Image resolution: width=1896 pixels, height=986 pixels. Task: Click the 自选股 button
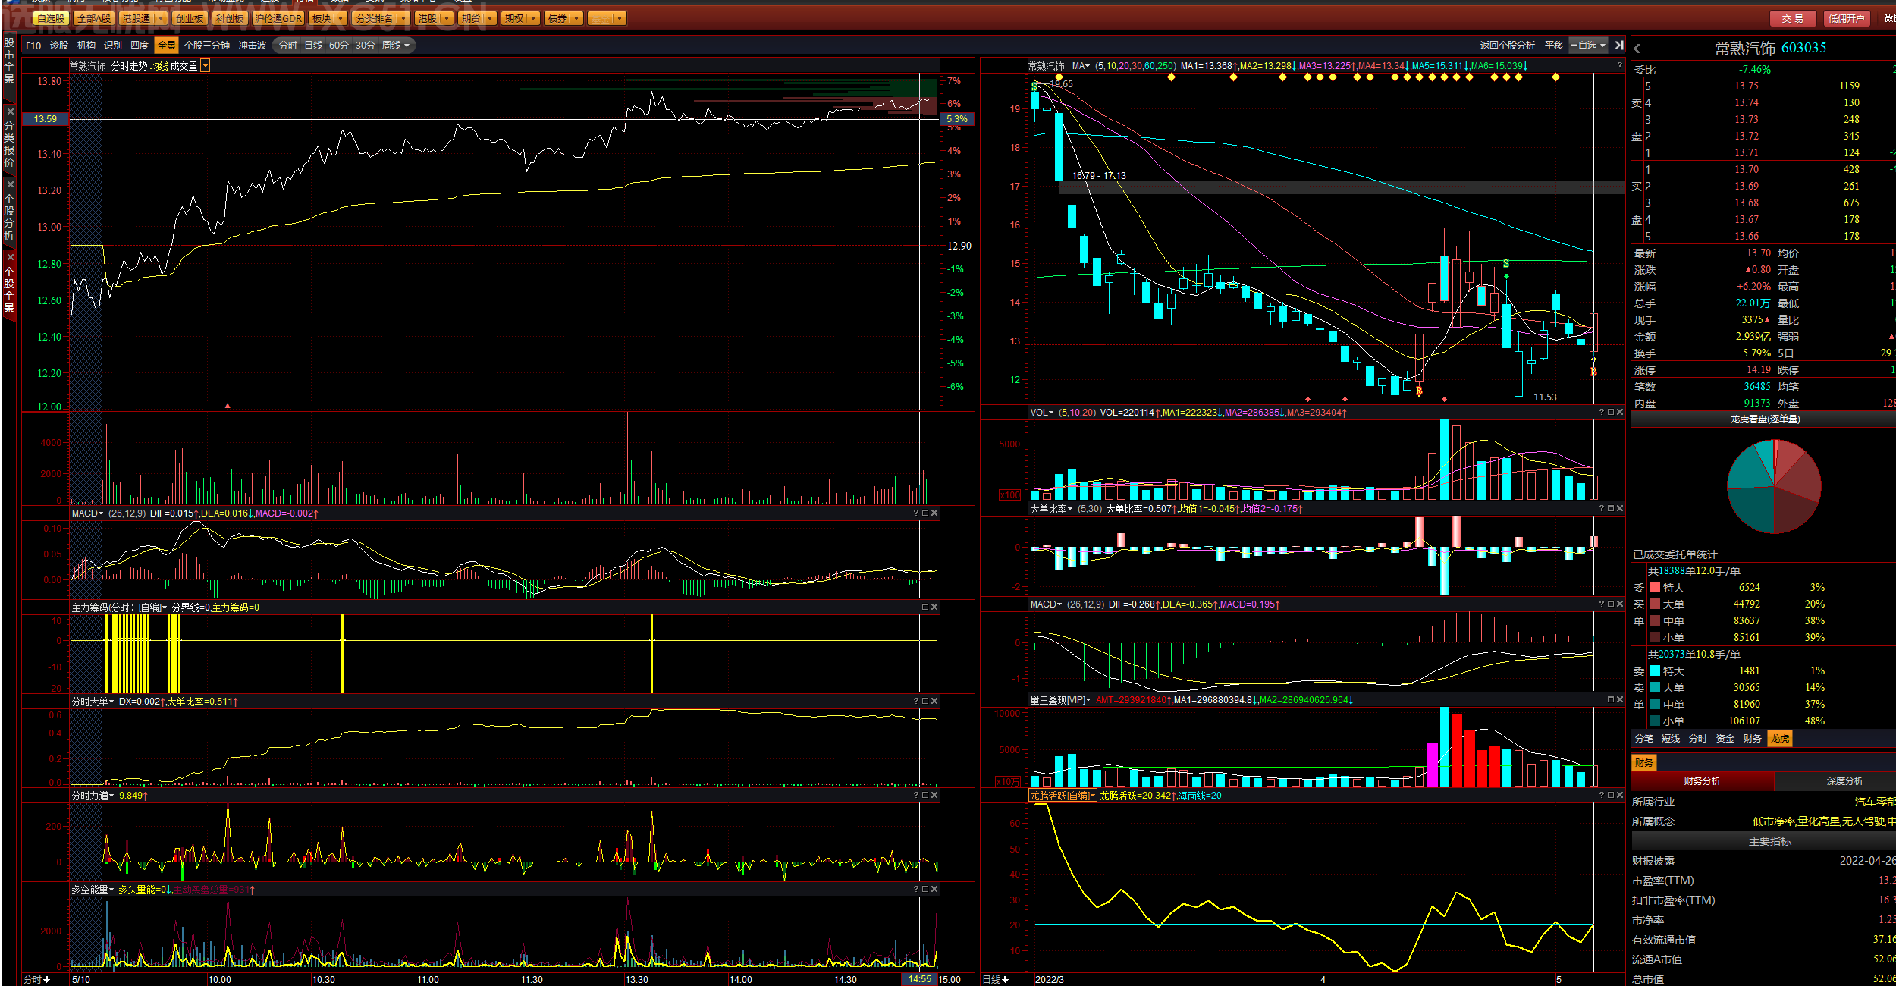[x=52, y=18]
